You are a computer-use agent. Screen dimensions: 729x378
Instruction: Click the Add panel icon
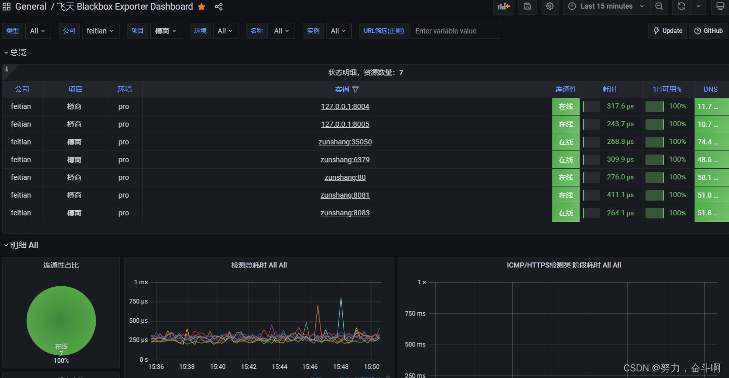point(503,6)
